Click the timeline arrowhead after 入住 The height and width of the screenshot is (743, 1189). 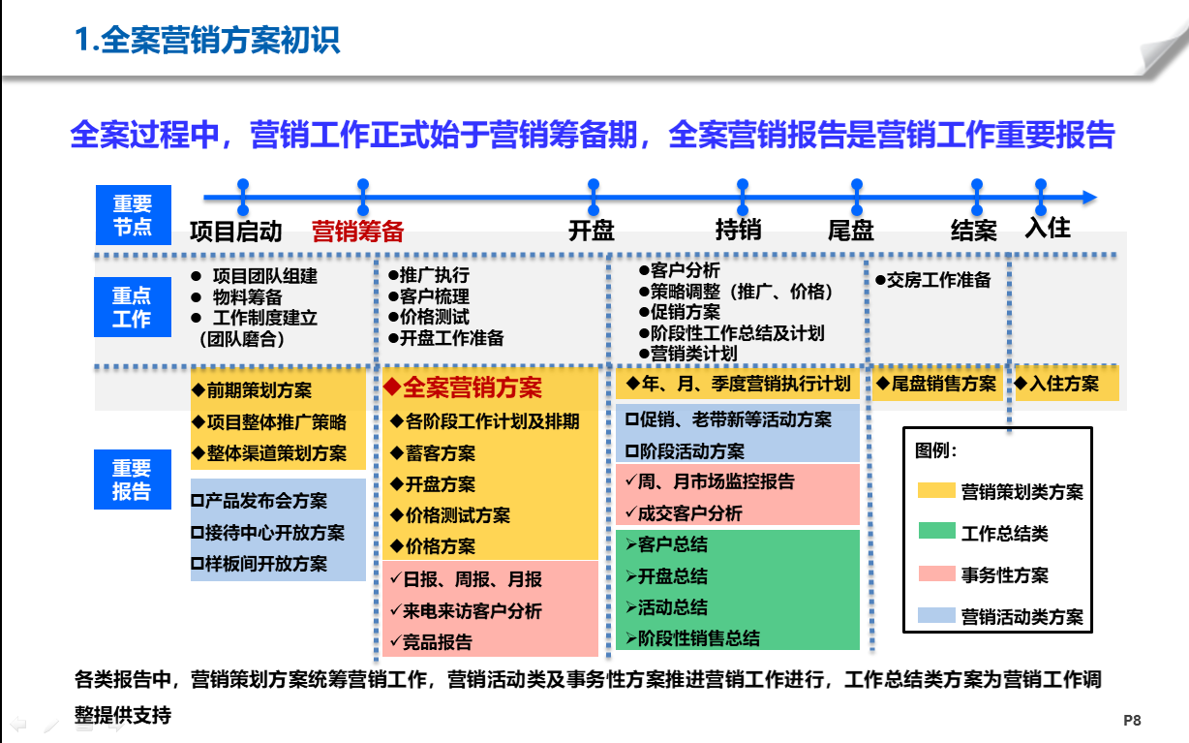[1088, 198]
